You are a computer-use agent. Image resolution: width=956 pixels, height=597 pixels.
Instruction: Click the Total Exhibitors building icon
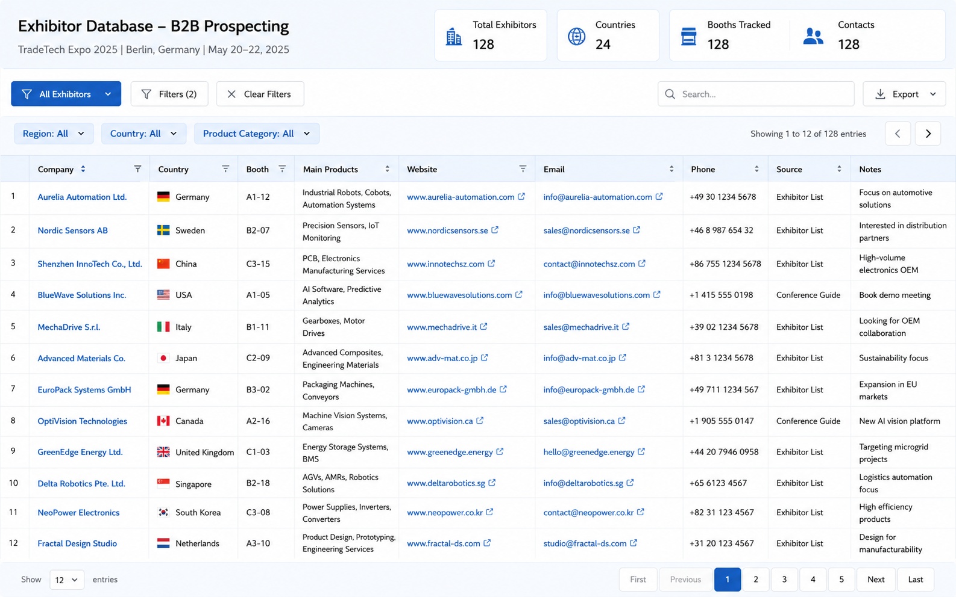(x=454, y=37)
